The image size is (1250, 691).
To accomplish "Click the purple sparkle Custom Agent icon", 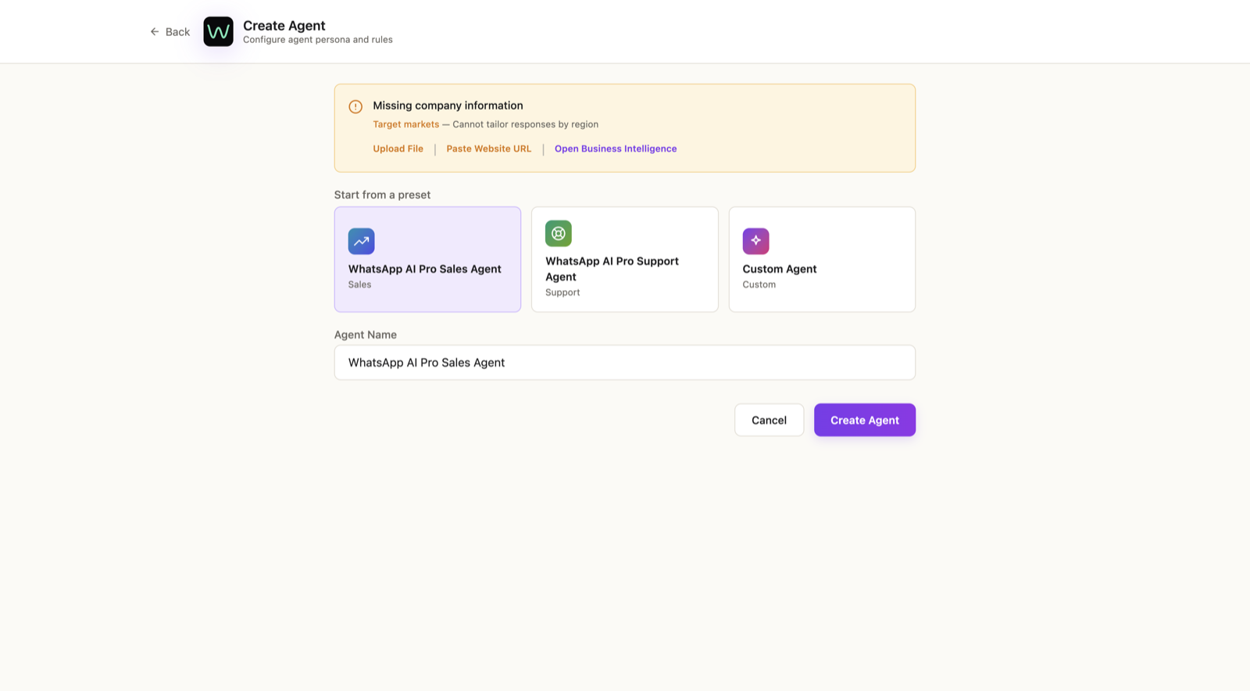I will [x=755, y=241].
